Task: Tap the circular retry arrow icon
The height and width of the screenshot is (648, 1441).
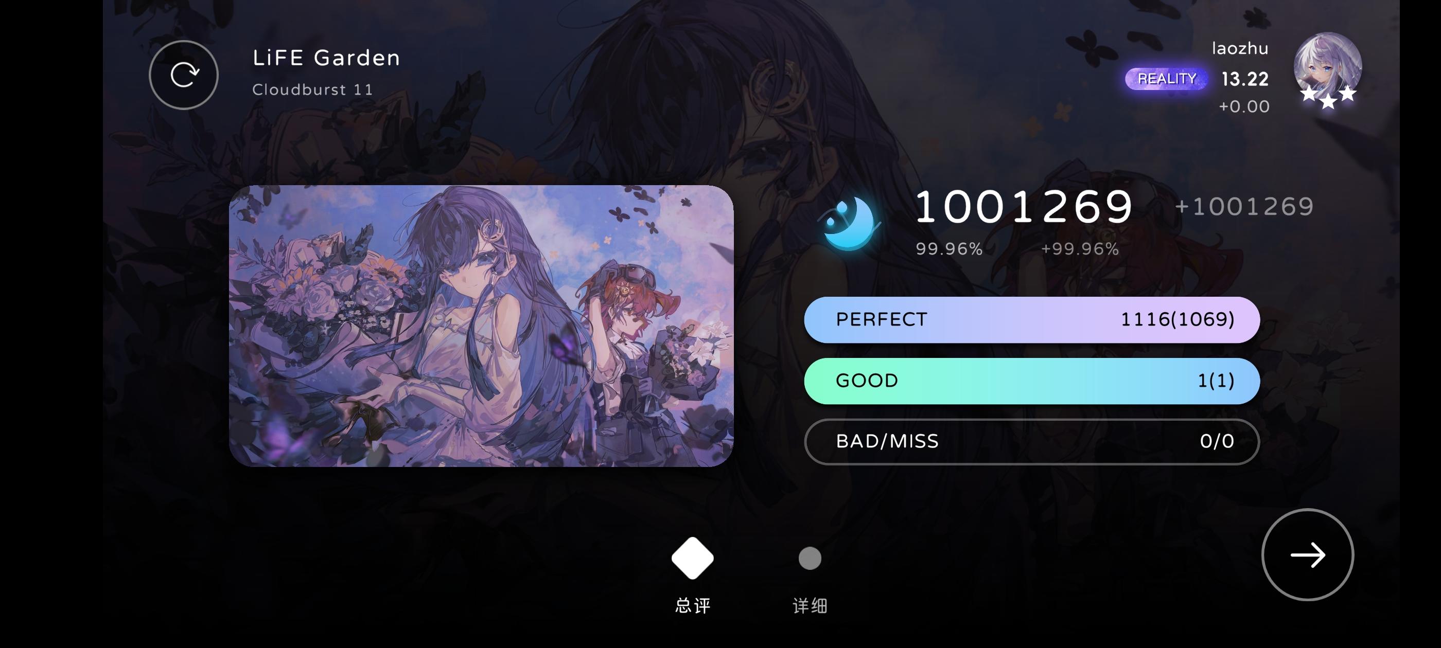Action: point(184,75)
